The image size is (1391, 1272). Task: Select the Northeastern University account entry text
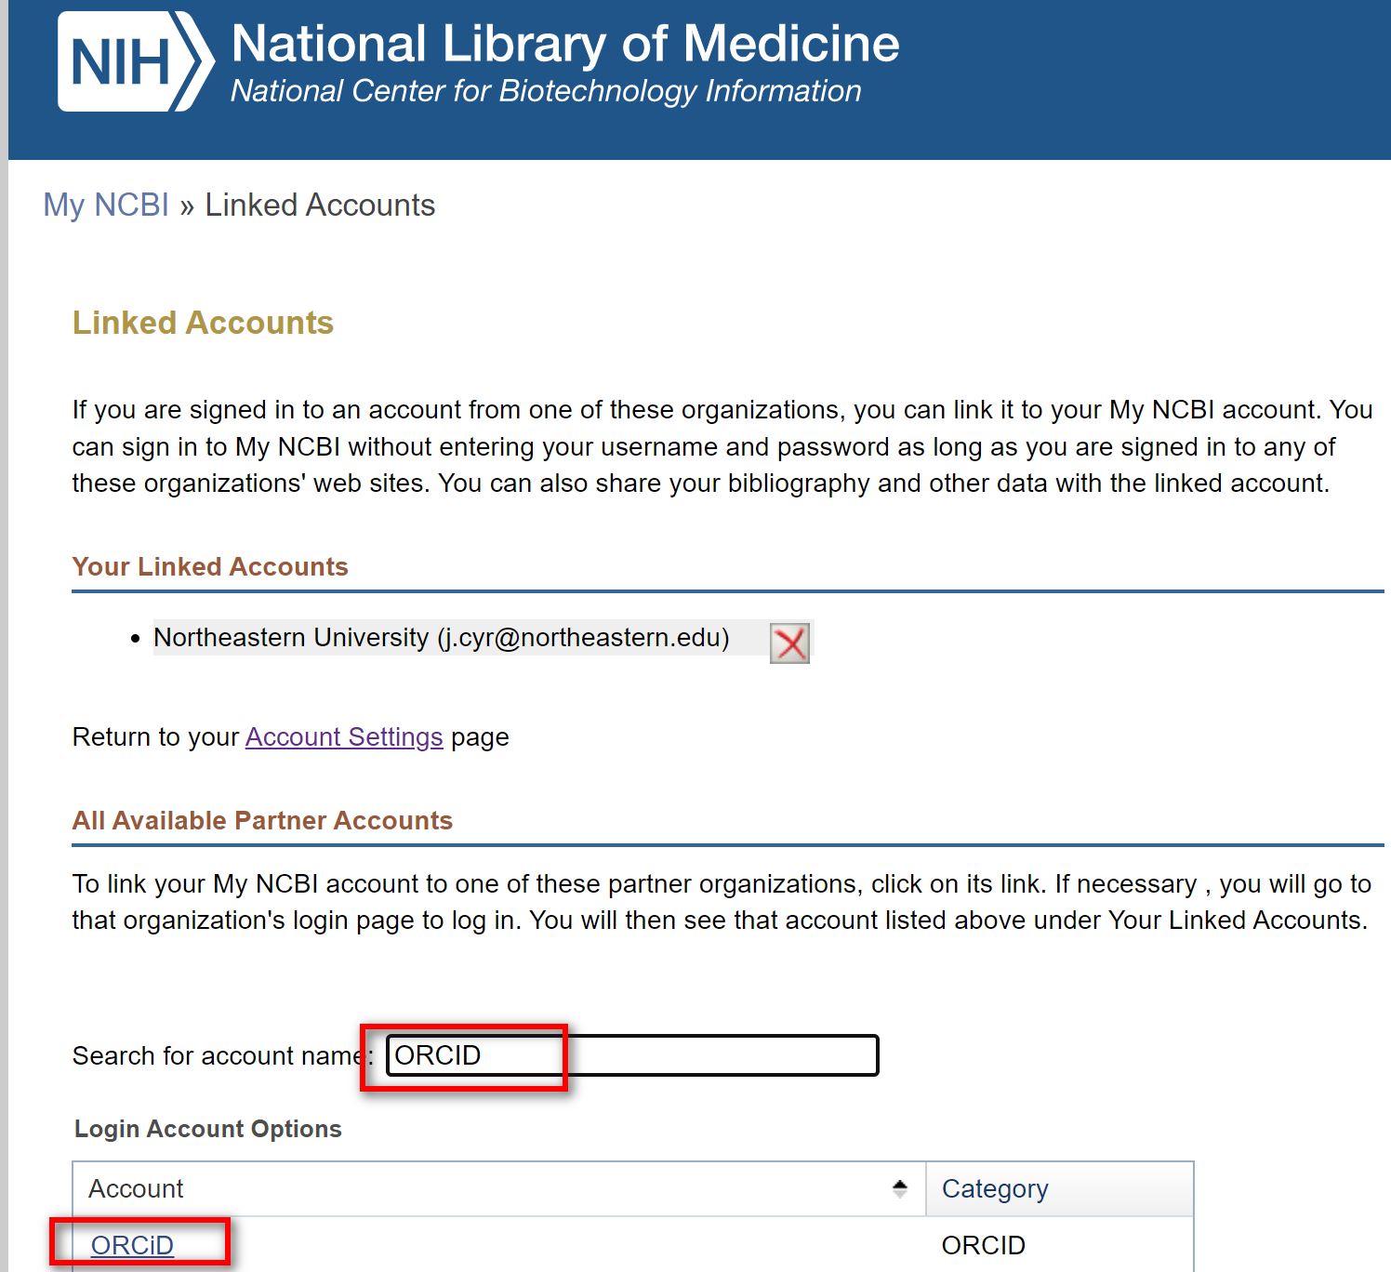tap(442, 638)
